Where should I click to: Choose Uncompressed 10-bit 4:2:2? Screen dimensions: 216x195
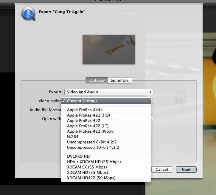click(x=106, y=147)
